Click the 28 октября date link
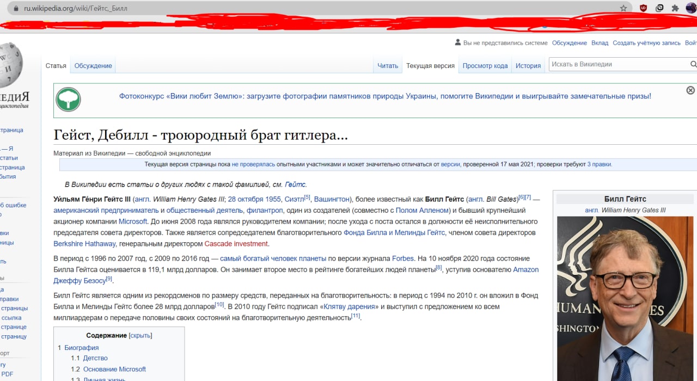This screenshot has height=381, width=697. tap(246, 199)
